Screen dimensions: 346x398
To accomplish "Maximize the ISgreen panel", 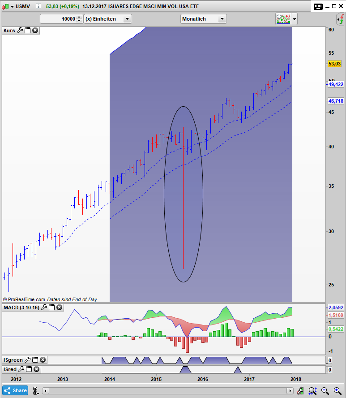I will 35,360.
